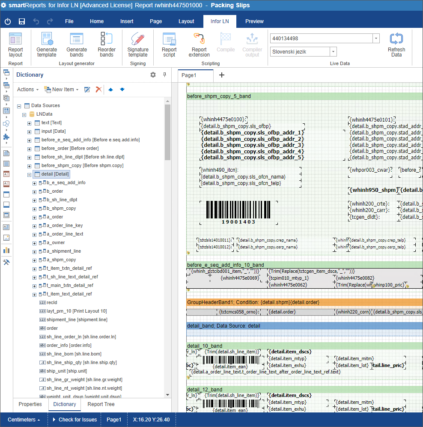Add a new page with the plus icon
Viewport: 423px width, 427px height.
pyautogui.click(x=222, y=75)
